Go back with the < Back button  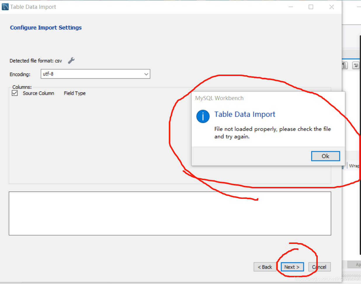click(x=265, y=267)
